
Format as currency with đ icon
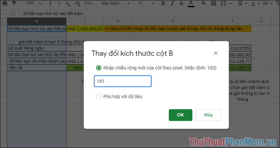coord(50,3)
